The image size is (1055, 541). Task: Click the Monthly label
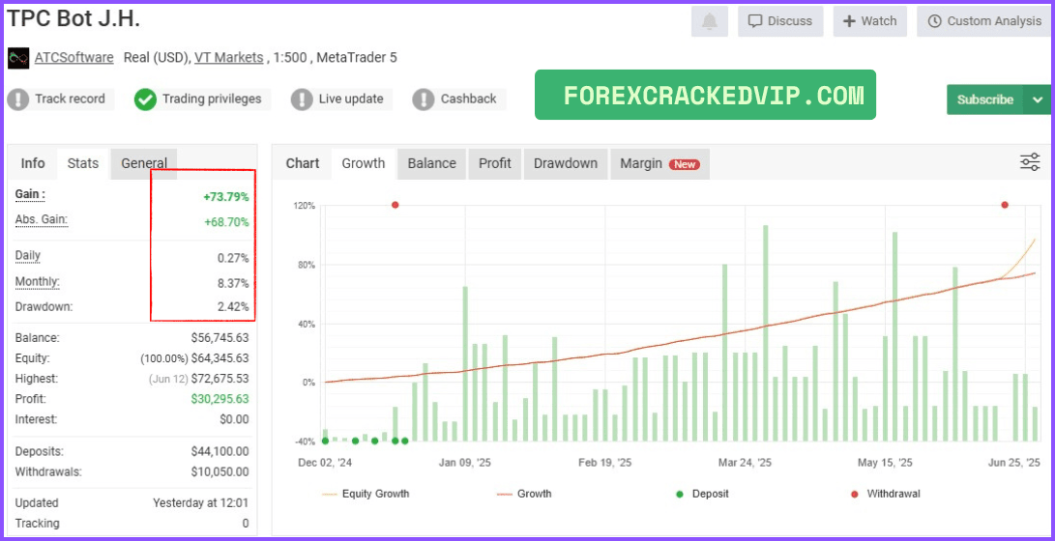point(37,282)
